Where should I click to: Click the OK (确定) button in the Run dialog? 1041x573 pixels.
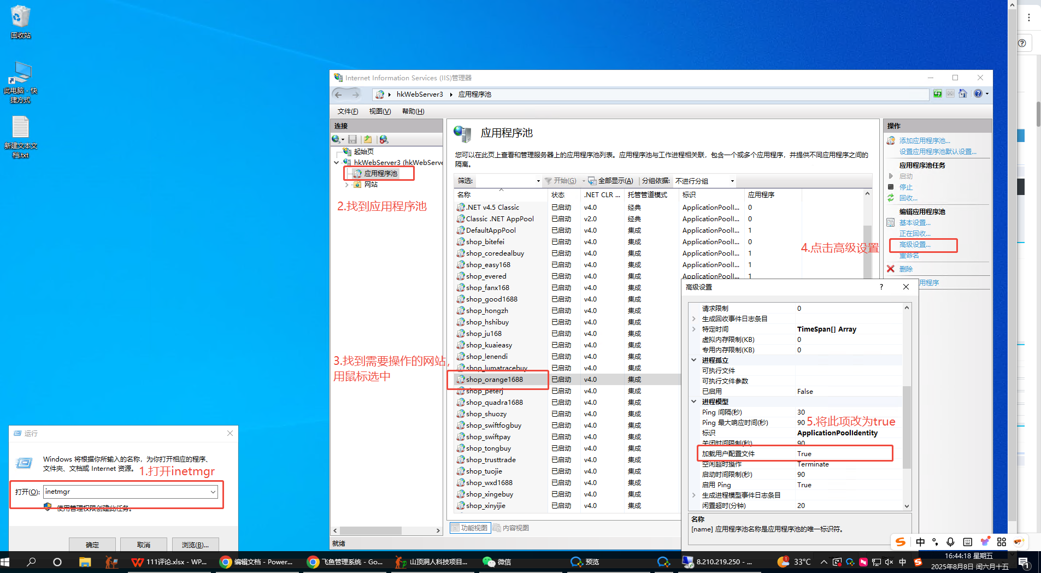click(x=92, y=545)
